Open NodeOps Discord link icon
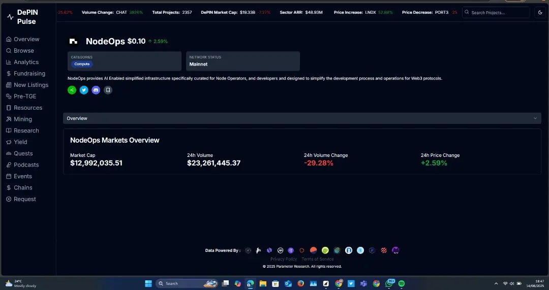This screenshot has height=290, width=549. coord(96,90)
